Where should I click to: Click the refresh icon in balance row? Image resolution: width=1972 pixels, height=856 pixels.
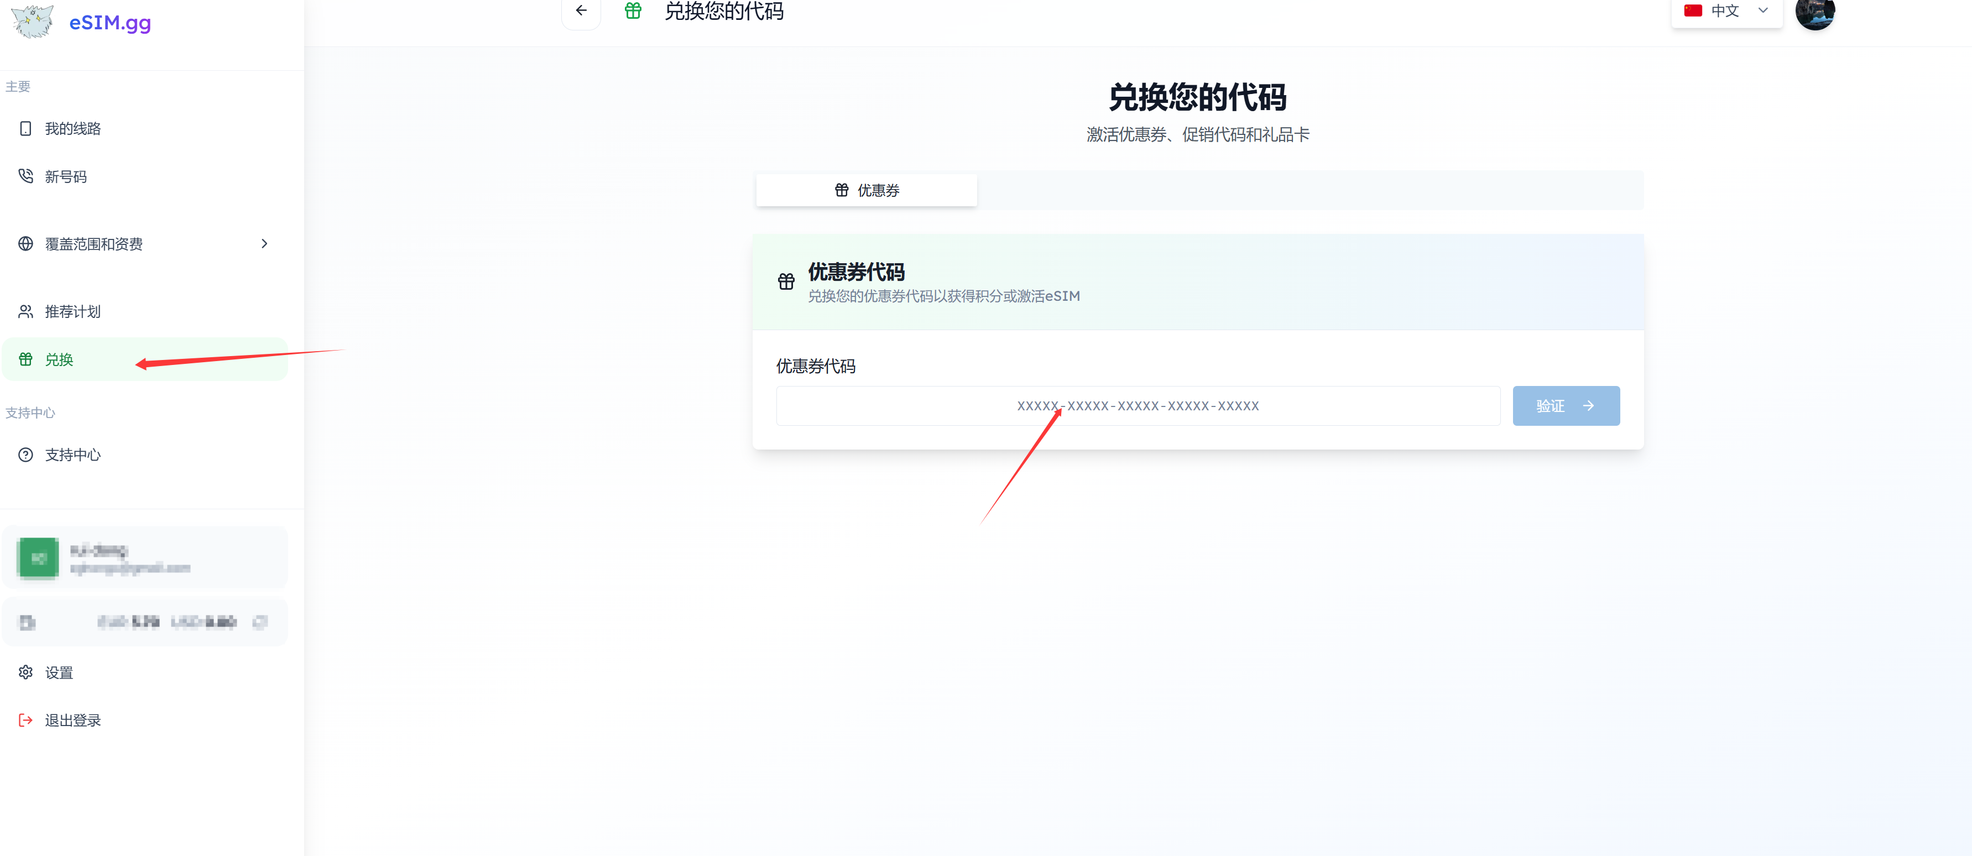(260, 622)
